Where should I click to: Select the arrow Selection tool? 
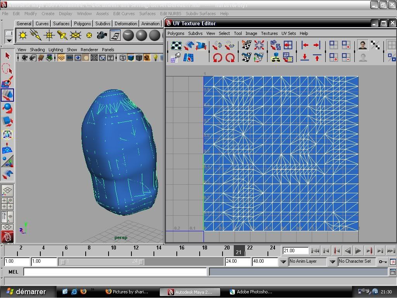coord(7,56)
